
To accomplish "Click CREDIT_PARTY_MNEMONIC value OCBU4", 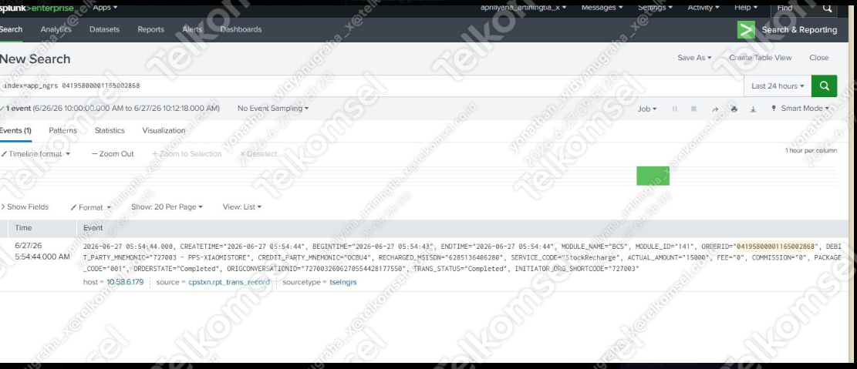I will pos(355,257).
